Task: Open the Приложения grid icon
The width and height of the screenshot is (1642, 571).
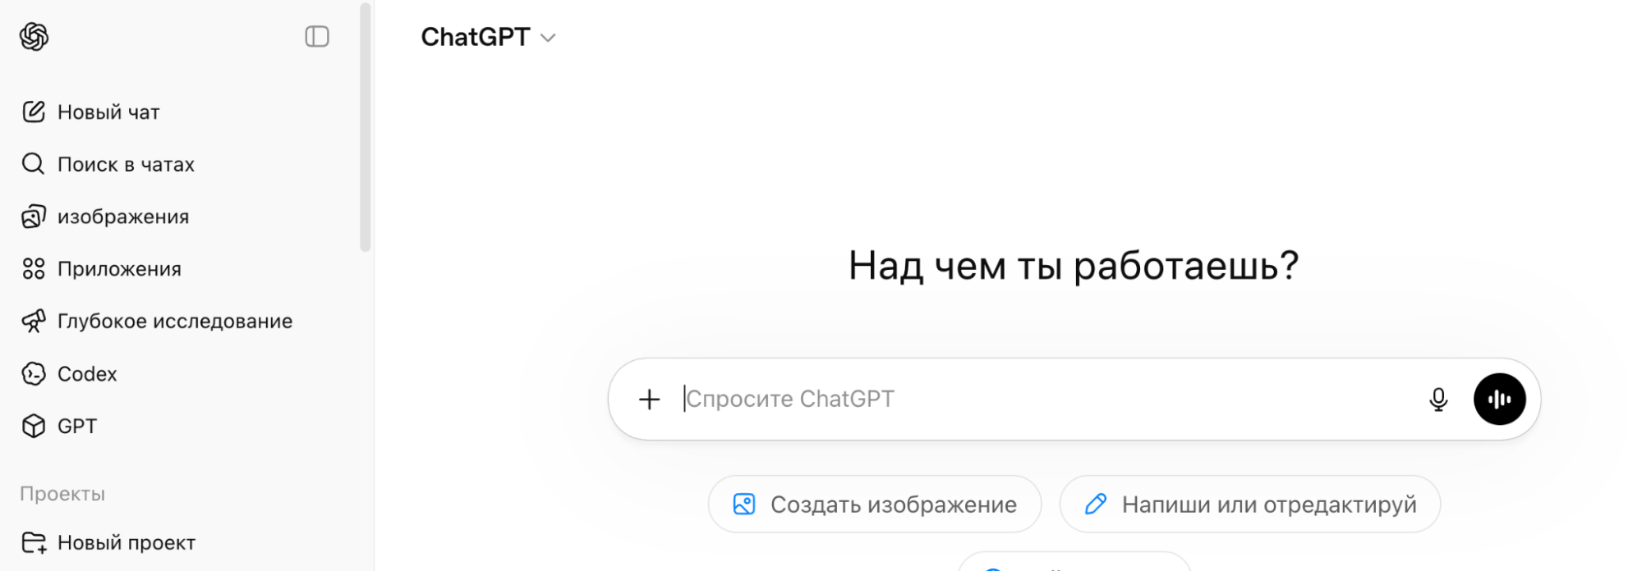Action: [x=34, y=268]
